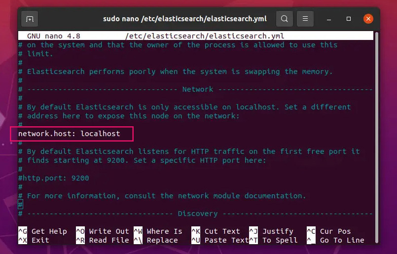Select the ^R Read File shortcut
397x254 pixels.
coord(102,240)
